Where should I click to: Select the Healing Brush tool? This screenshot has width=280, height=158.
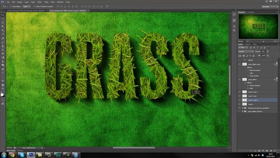coord(3,38)
